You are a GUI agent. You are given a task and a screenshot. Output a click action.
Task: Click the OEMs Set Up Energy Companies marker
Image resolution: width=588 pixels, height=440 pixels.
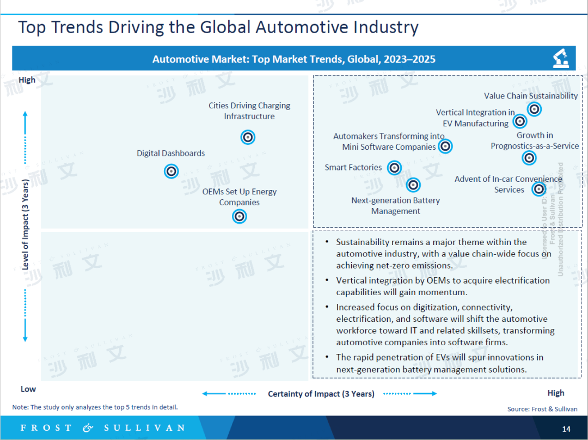coord(240,216)
